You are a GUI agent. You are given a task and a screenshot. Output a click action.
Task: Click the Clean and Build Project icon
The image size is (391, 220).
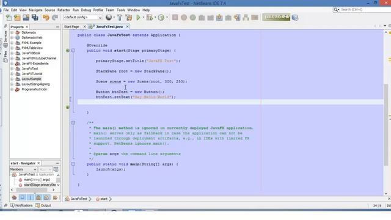click(x=129, y=18)
